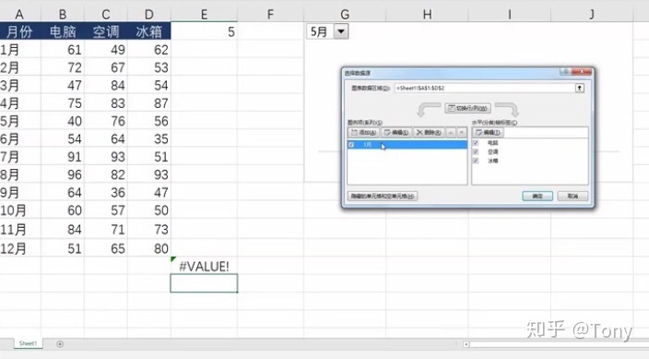The height and width of the screenshot is (359, 649).
Task: Click the 空调 value 36 for 9月
Action: click(x=106, y=192)
